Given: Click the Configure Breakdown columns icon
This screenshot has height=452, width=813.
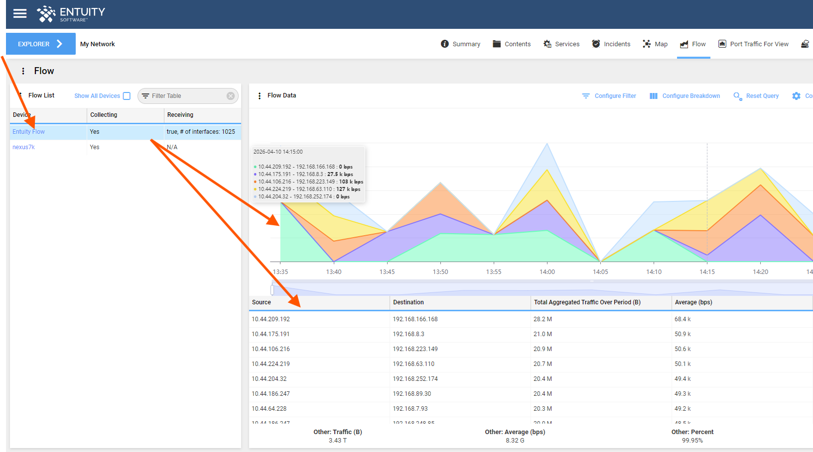Looking at the screenshot, I should pos(654,96).
